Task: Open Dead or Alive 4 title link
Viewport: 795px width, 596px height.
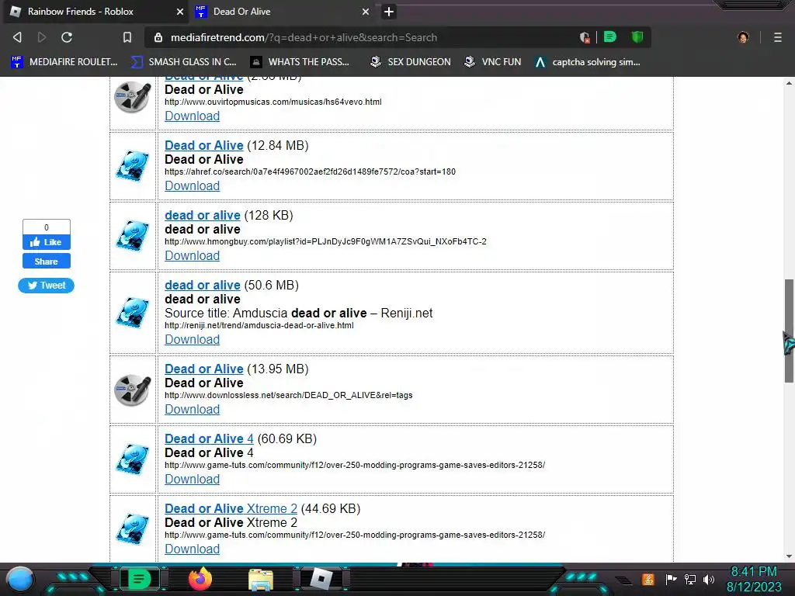Action: [209, 439]
